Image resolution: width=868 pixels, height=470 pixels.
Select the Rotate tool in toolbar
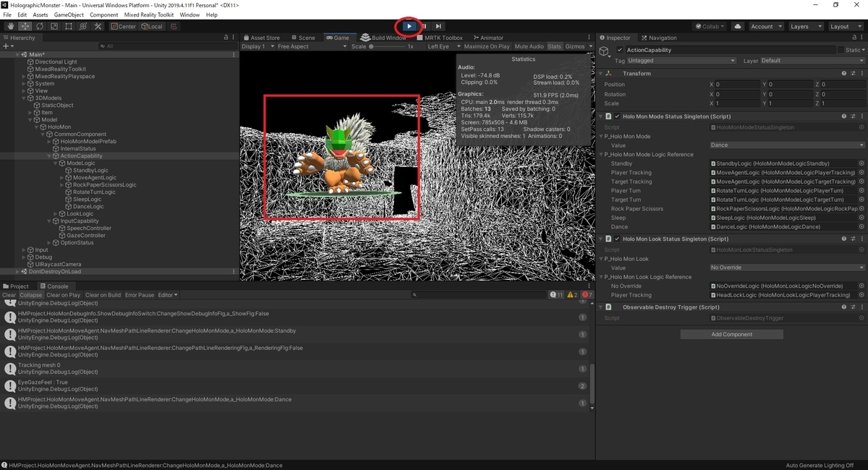pyautogui.click(x=40, y=27)
